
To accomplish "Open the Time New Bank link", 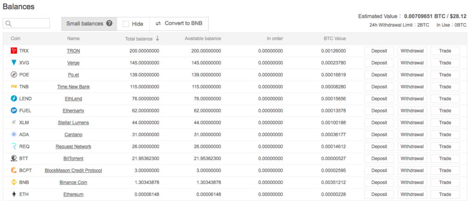I will click(x=73, y=87).
